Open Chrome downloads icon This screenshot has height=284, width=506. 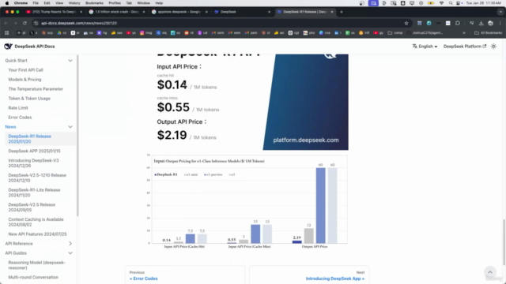(x=481, y=23)
